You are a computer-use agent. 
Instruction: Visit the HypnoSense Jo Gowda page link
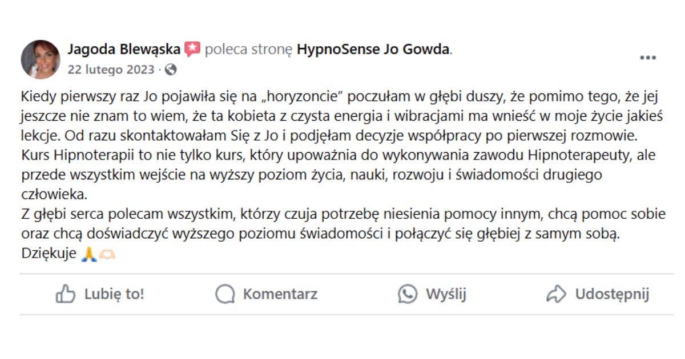[x=373, y=50]
